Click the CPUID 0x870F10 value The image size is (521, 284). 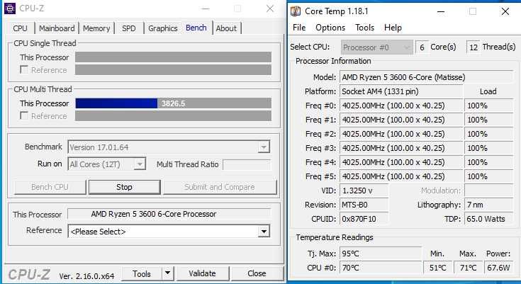(x=364, y=219)
